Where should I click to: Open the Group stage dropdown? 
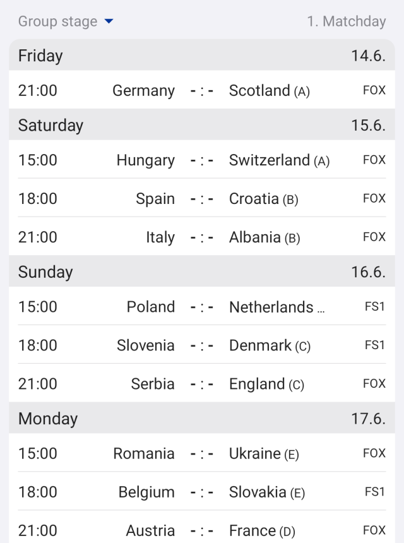(66, 21)
